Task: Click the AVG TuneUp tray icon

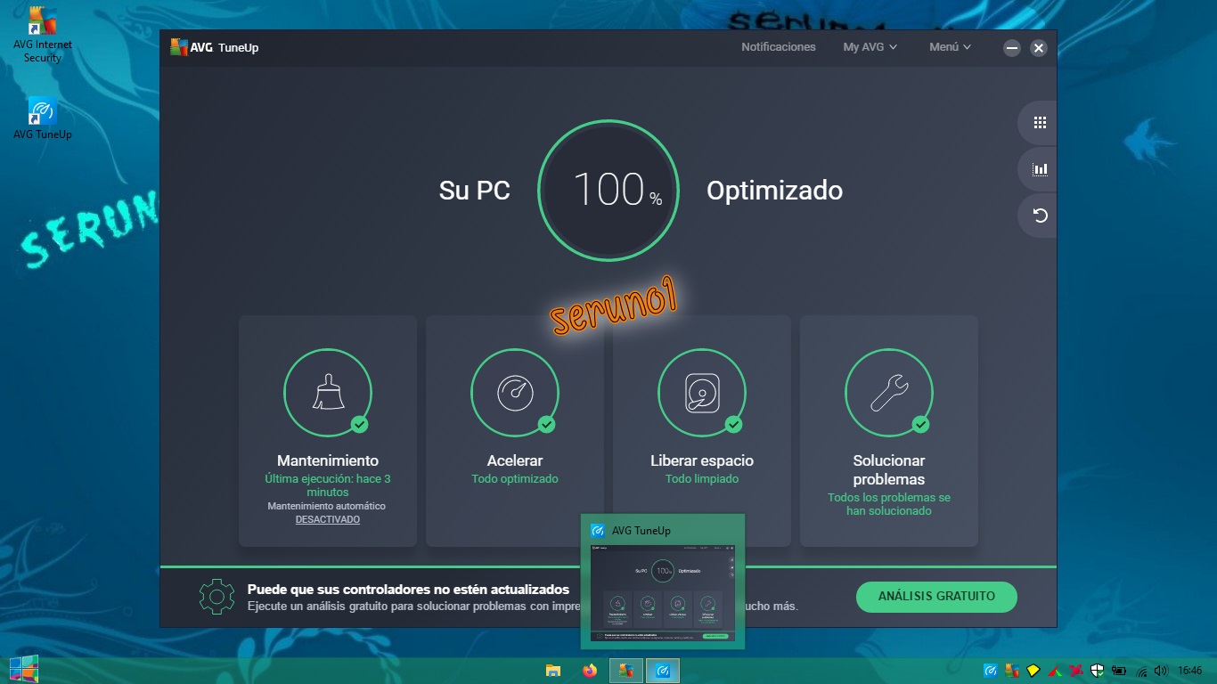Action: (991, 671)
